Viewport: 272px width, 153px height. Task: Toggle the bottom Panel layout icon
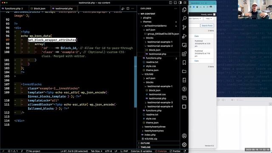click(176, 3)
